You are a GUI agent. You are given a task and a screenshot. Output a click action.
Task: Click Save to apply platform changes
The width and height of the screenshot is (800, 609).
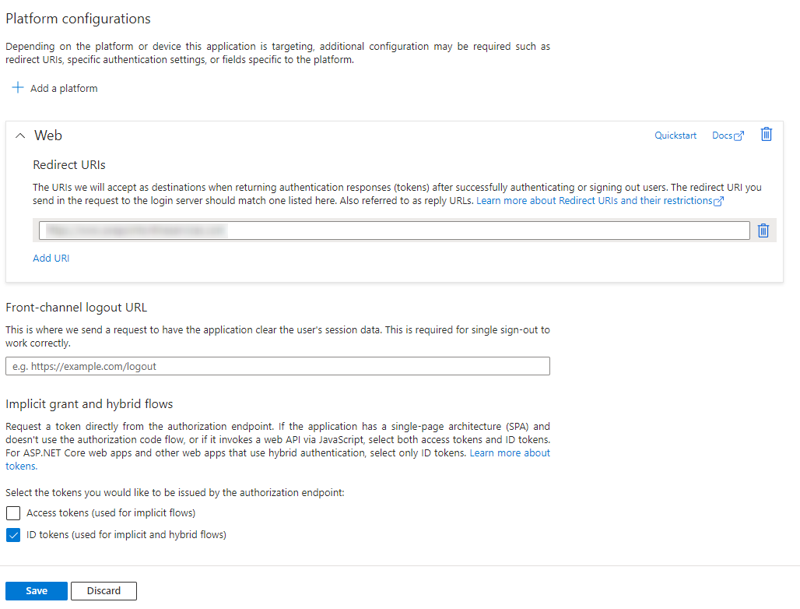click(x=36, y=590)
